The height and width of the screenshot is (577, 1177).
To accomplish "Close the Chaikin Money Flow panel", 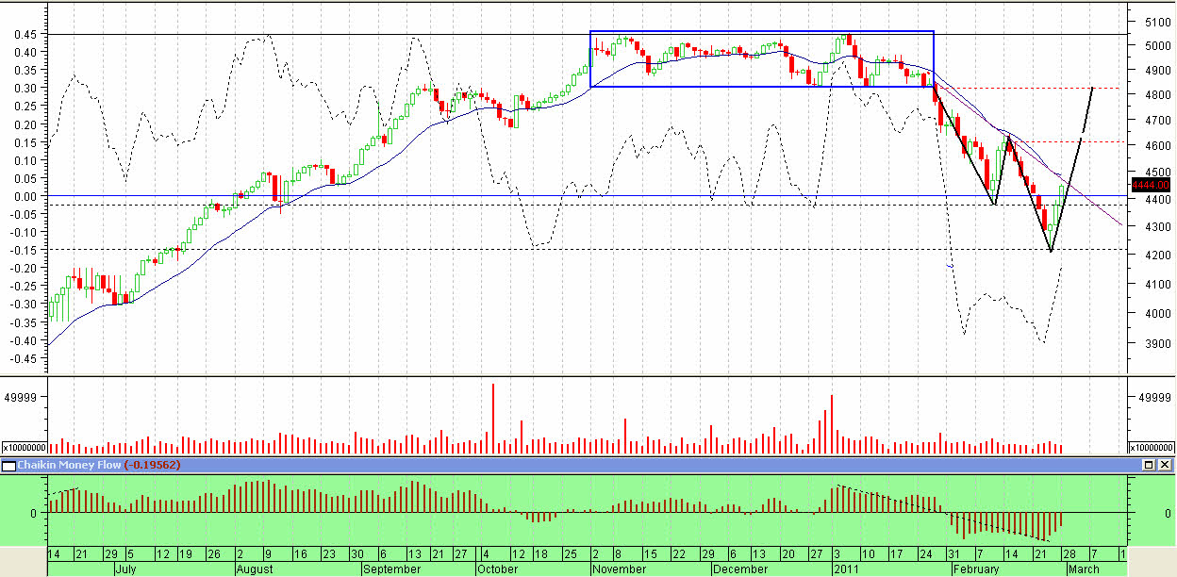I will pos(1166,466).
